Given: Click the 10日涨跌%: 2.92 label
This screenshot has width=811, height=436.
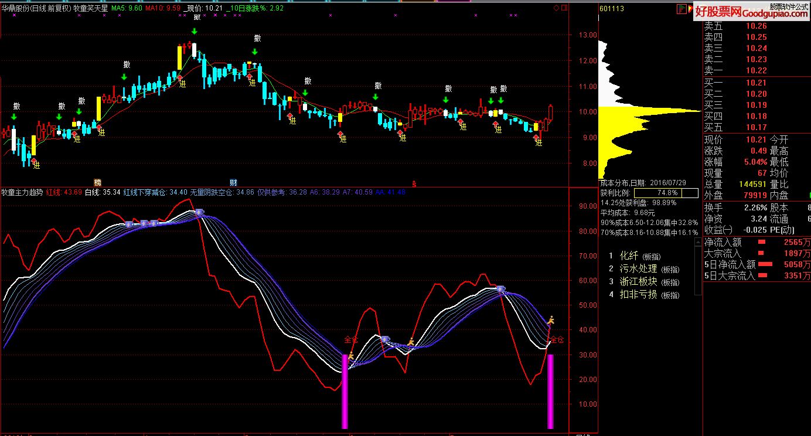Looking at the screenshot, I should 255,8.
